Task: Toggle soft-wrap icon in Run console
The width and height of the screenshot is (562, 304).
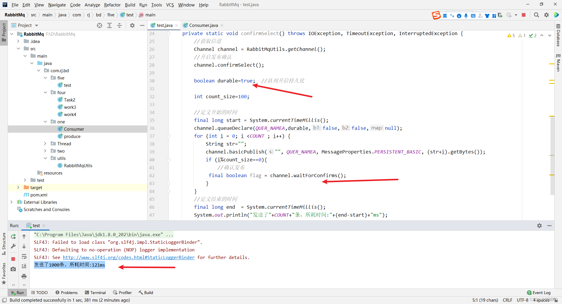Action: (24, 257)
